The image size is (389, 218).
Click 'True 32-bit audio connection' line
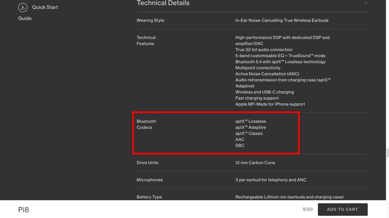click(x=264, y=50)
